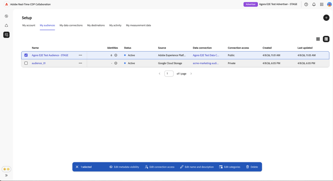Click 4/8/26, 11:01 AM created cell
The image size is (333, 181).
(271, 55)
